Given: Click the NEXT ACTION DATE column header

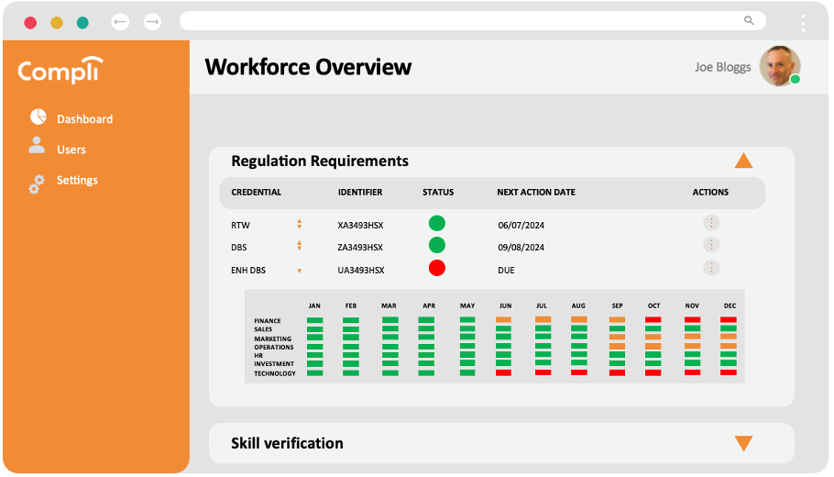Looking at the screenshot, I should tap(536, 193).
